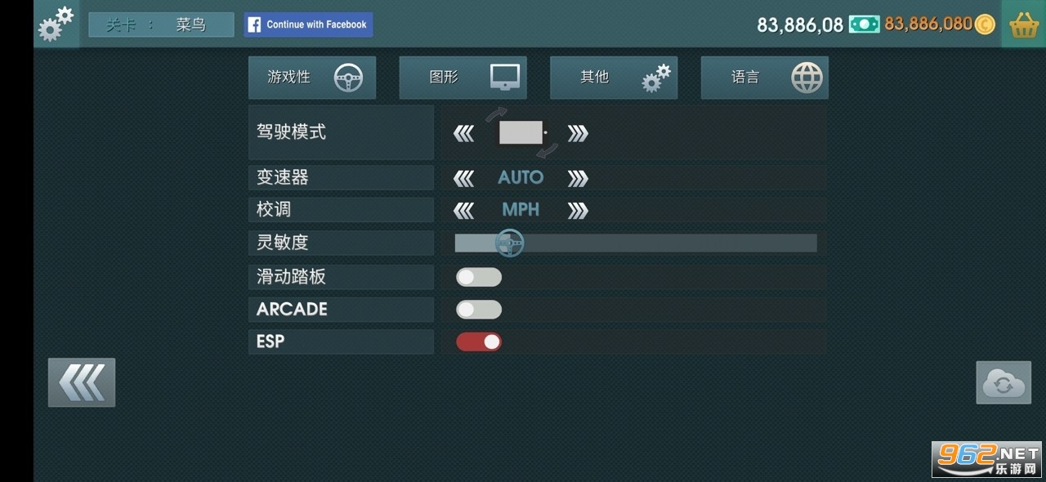This screenshot has width=1046, height=482.
Task: Toggle the 滑动踏板 switch
Action: click(x=479, y=277)
